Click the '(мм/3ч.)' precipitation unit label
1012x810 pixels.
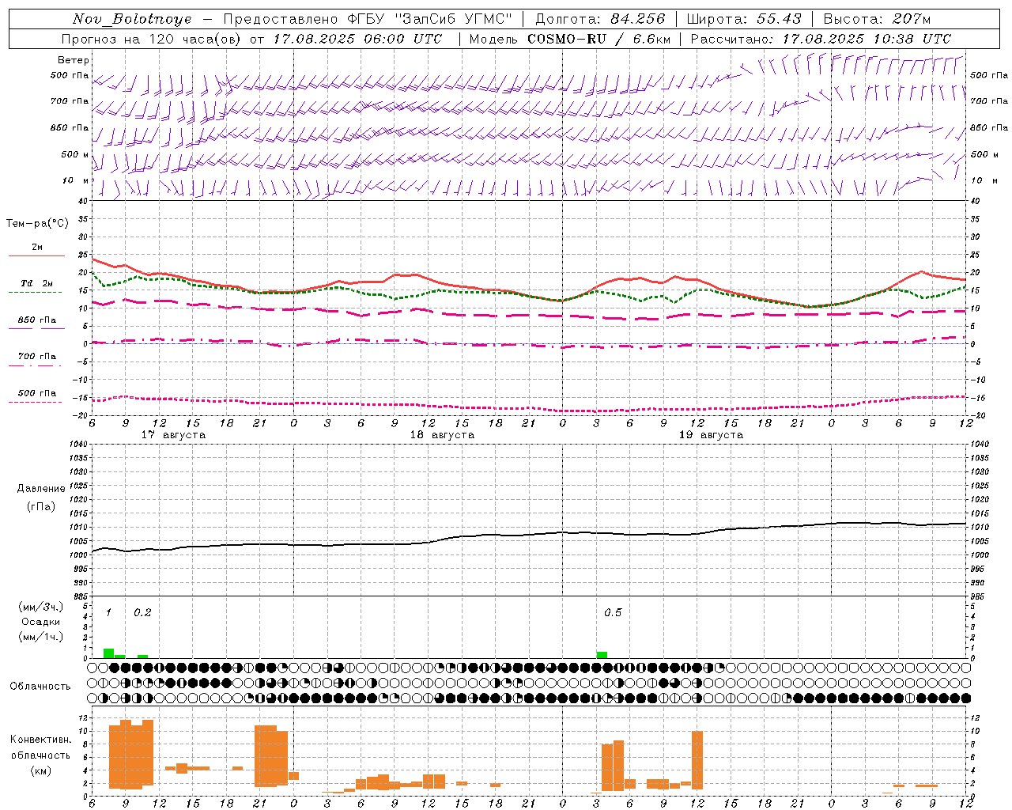pos(41,607)
